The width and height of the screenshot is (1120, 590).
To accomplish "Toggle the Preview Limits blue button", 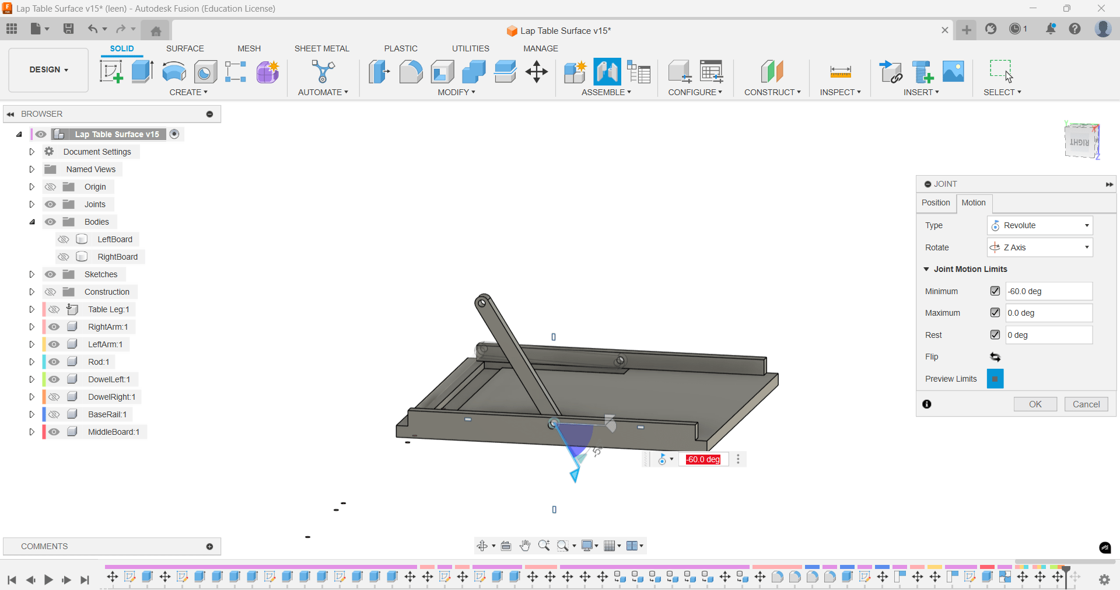I will click(x=995, y=379).
